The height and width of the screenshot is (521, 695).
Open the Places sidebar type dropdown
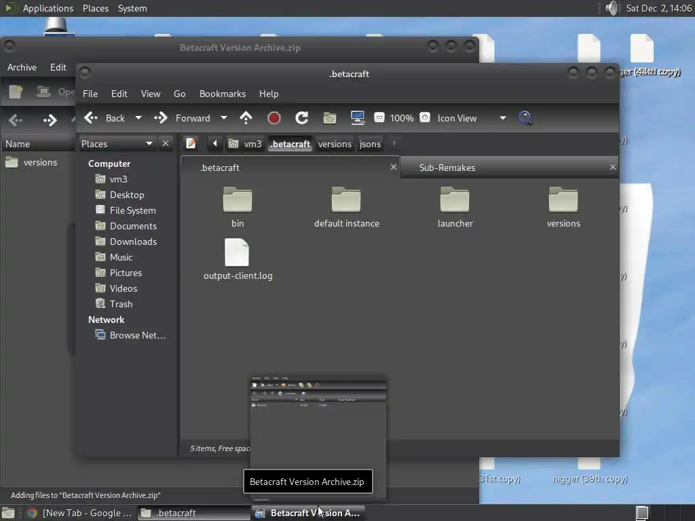pos(117,144)
